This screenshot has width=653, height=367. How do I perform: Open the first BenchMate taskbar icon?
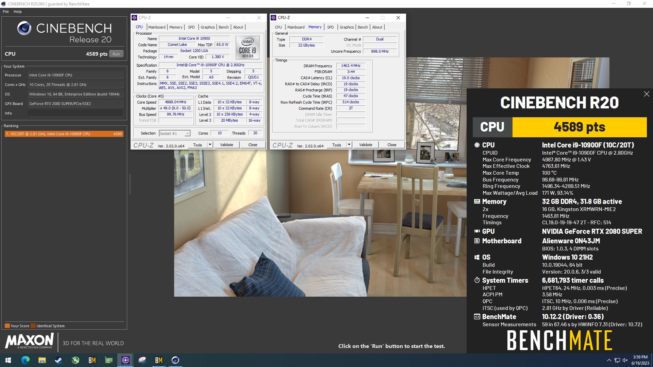tap(92, 360)
